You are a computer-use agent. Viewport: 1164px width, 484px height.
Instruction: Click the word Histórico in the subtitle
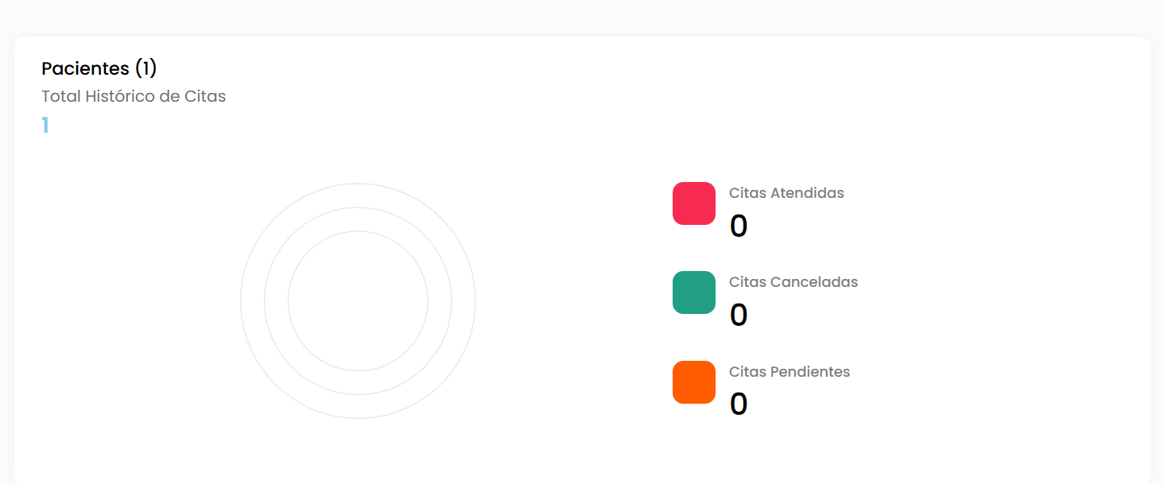click(x=117, y=96)
